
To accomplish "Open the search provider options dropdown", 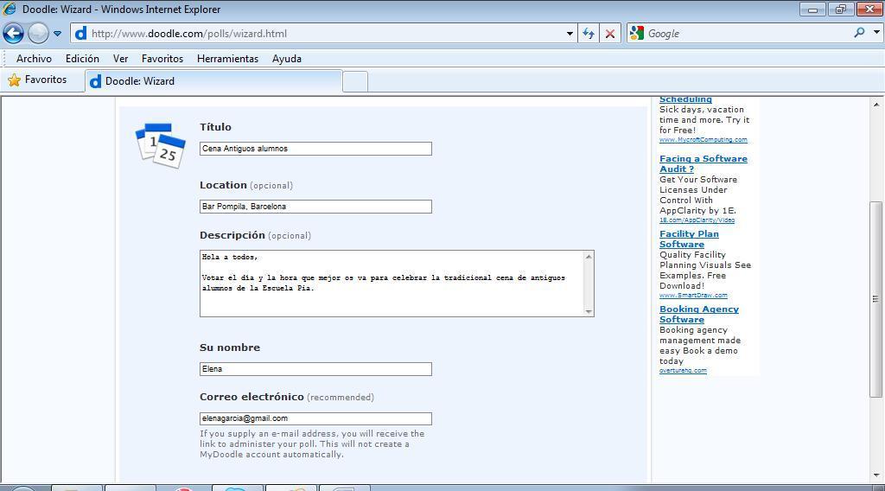I will (875, 33).
